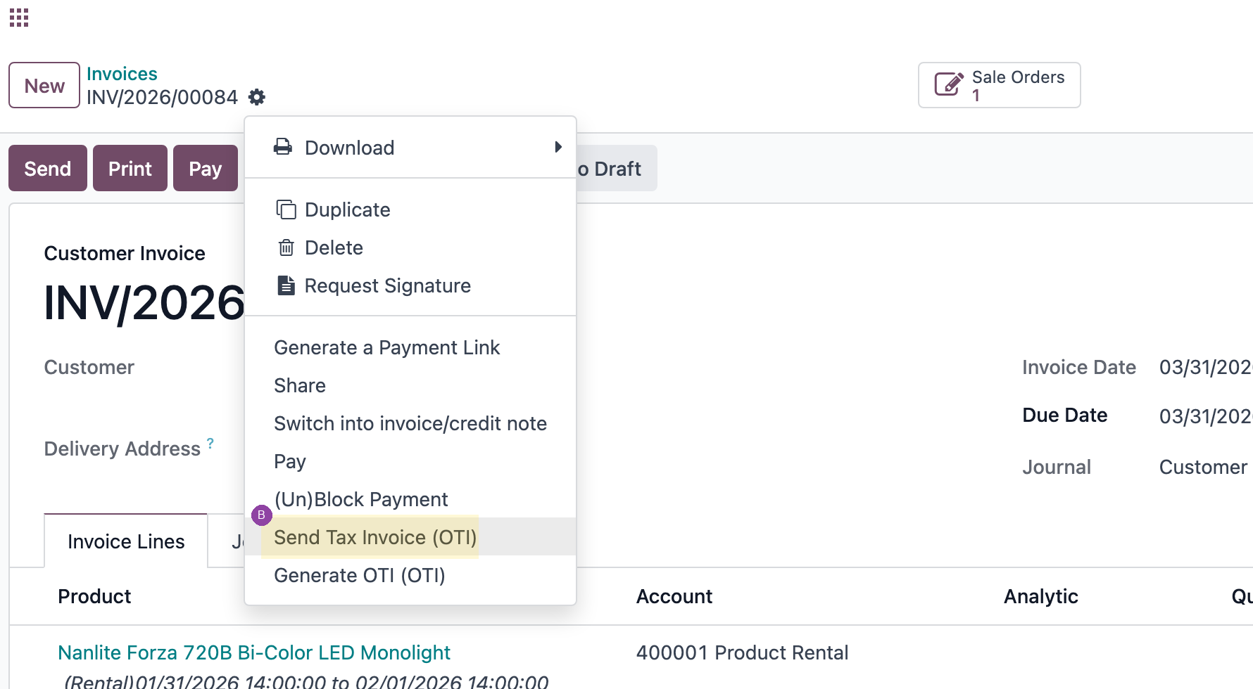1253x689 pixels.
Task: Choose Generate OTI (OTI) option
Action: point(410,575)
